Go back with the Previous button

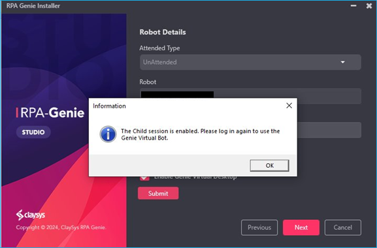tap(259, 227)
